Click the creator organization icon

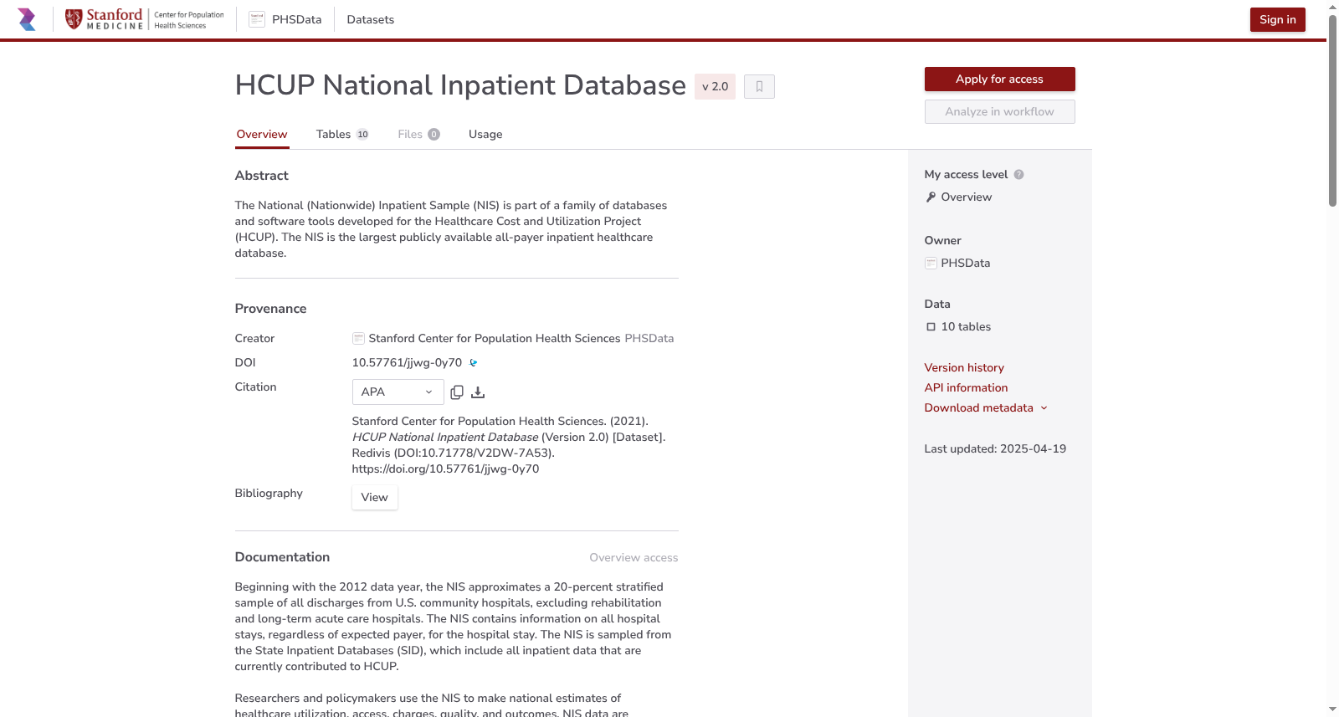(358, 339)
